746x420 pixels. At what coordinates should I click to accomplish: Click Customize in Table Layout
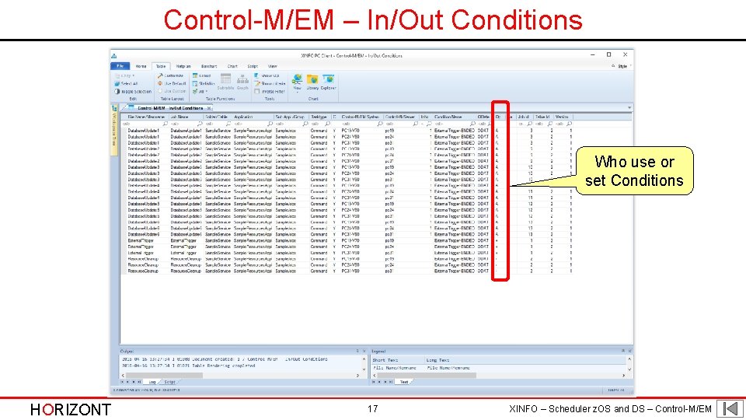tap(170, 75)
